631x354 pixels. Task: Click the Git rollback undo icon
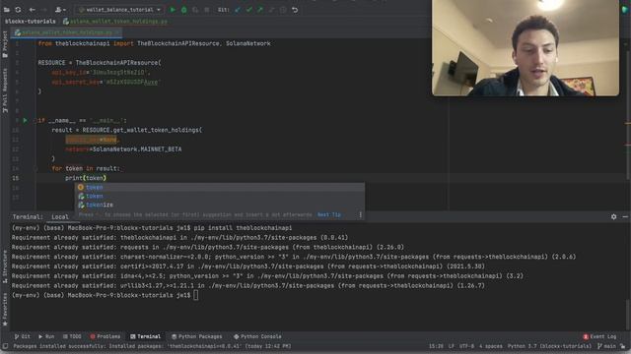tap(295, 10)
